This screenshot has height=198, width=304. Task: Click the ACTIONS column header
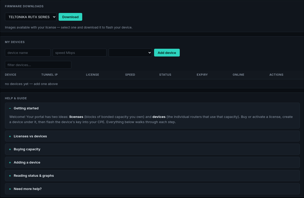pos(276,75)
